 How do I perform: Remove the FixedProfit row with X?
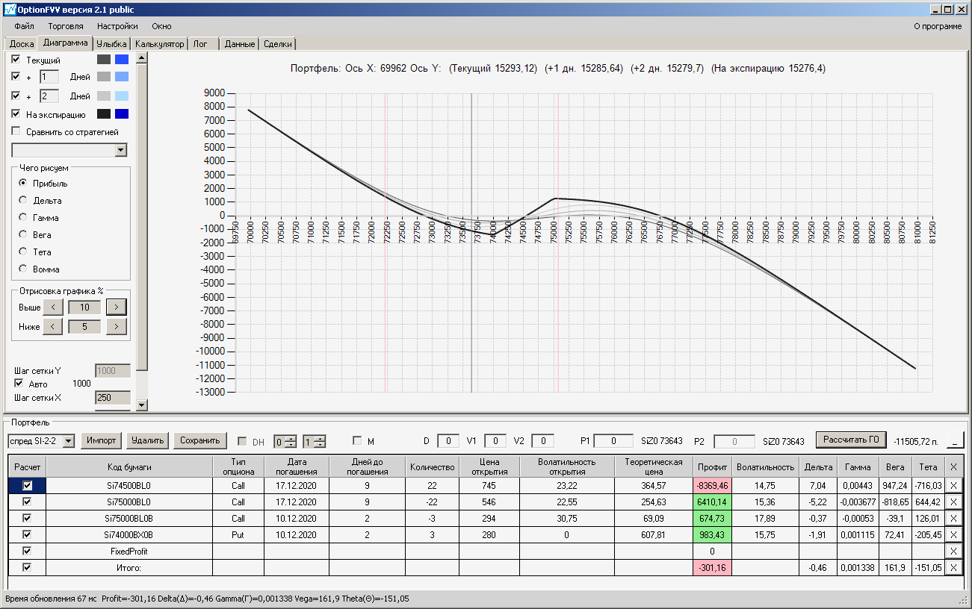(x=953, y=551)
